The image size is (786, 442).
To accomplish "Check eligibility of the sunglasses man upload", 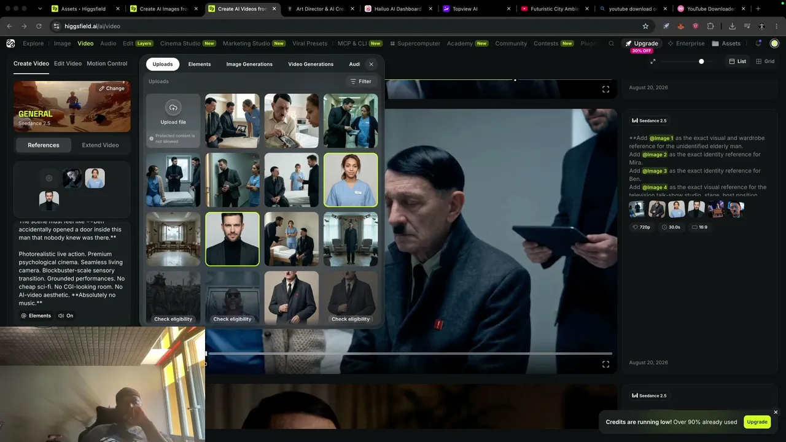I will click(x=232, y=319).
